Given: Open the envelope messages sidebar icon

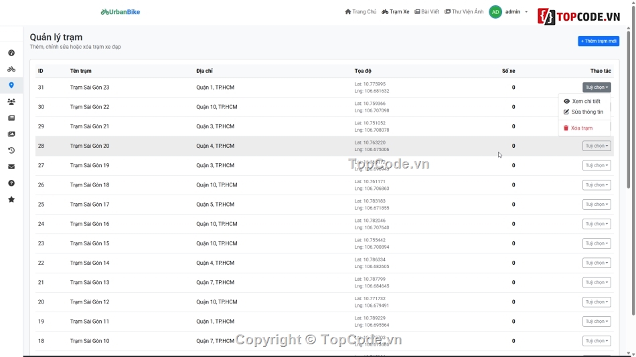Looking at the screenshot, I should [x=11, y=166].
